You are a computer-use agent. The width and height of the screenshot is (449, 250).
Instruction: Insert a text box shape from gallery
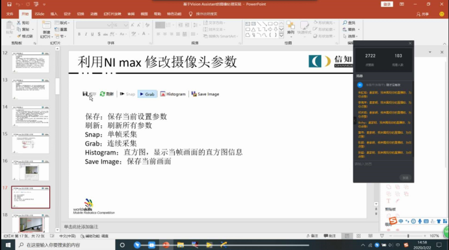[x=248, y=24]
